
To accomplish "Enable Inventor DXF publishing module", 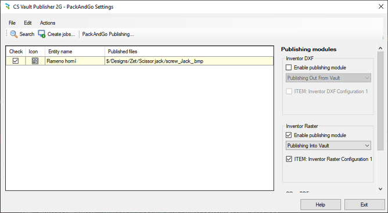I will pos(289,67).
